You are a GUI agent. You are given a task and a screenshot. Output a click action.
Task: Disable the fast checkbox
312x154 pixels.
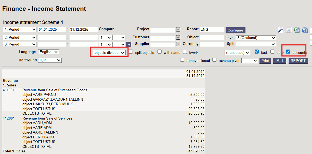pos(257,52)
